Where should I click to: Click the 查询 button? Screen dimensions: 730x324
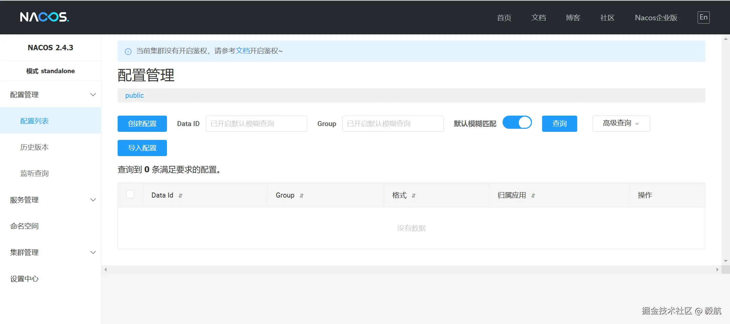(x=560, y=124)
